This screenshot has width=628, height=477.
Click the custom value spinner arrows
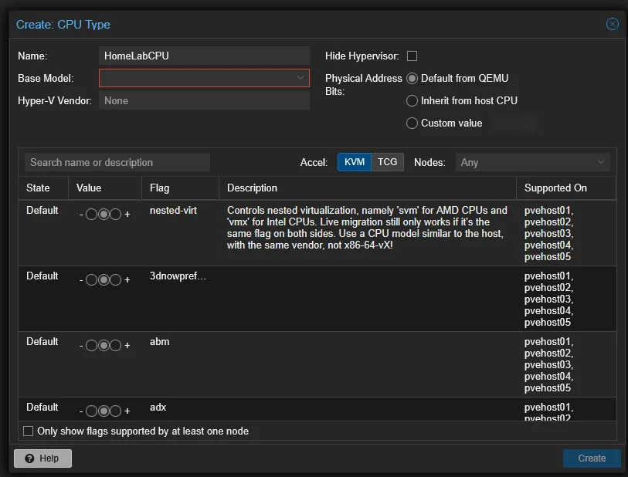point(528,123)
